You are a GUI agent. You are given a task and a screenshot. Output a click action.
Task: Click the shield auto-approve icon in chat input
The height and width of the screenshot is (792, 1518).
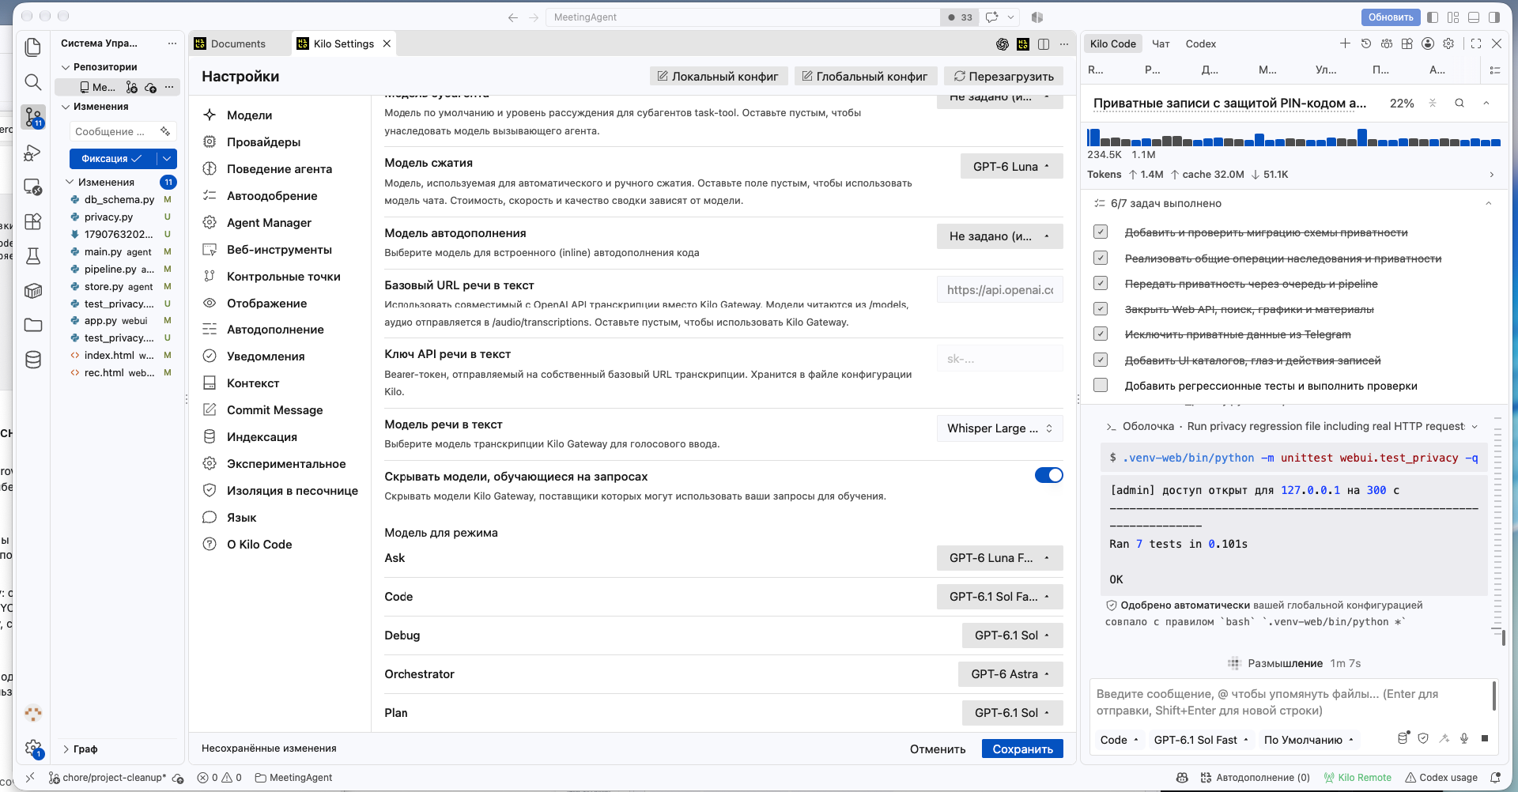(x=1423, y=738)
